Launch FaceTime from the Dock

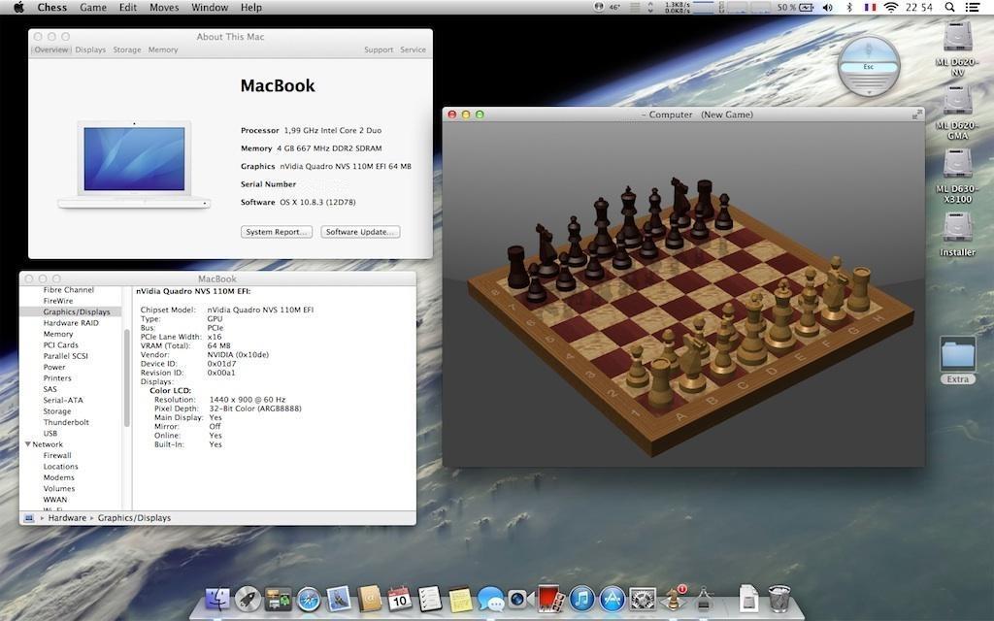520,599
